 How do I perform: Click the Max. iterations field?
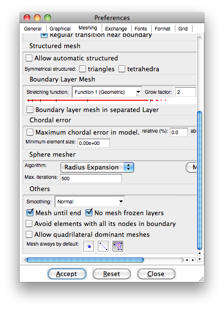pos(91,178)
